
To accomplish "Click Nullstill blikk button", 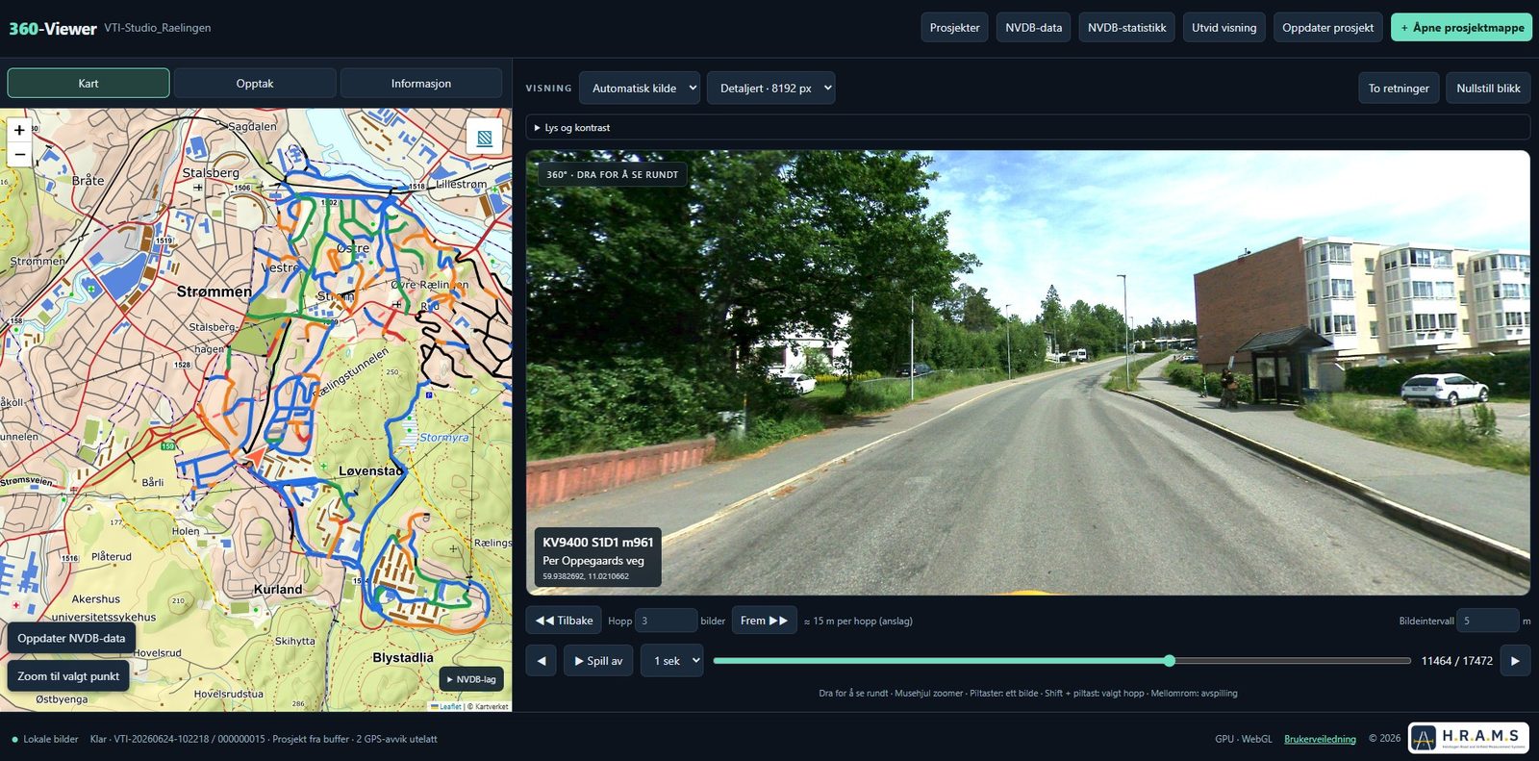I will [1488, 88].
